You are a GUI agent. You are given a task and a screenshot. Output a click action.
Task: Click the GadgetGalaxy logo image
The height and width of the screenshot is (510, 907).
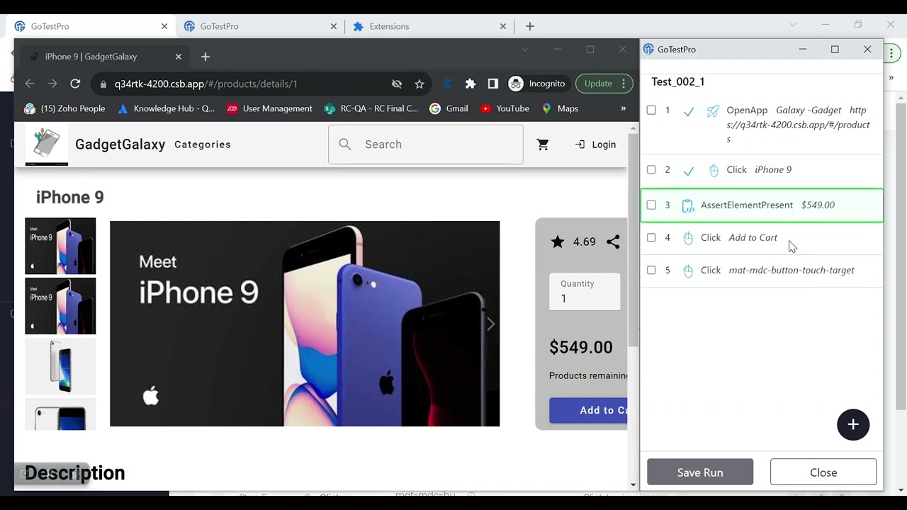[x=47, y=144]
